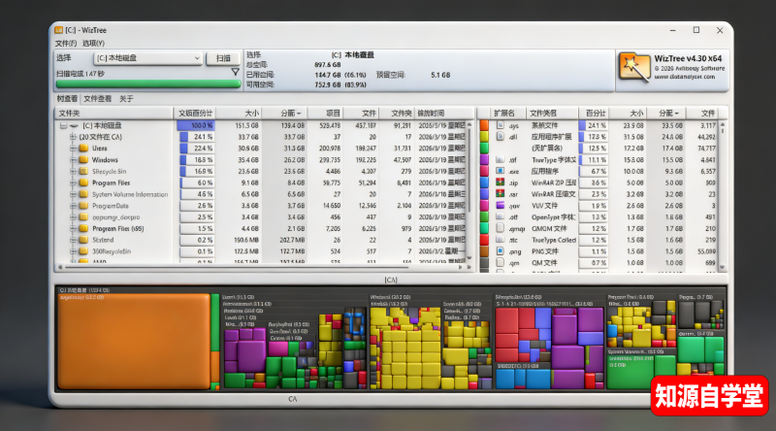
Task: Click the orange color swatch for 系统文件
Action: tap(484, 125)
